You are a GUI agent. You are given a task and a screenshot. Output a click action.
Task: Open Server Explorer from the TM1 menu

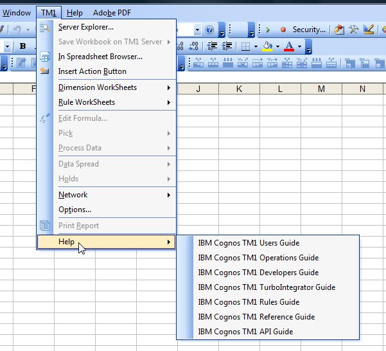(107, 27)
